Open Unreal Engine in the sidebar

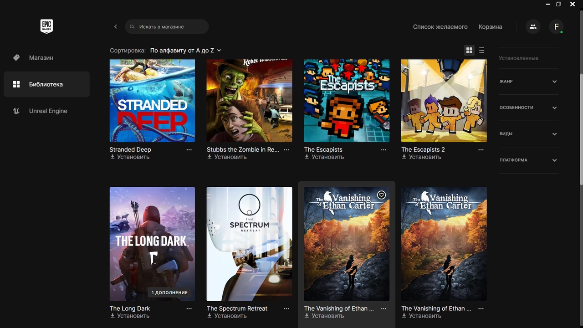tap(46, 111)
